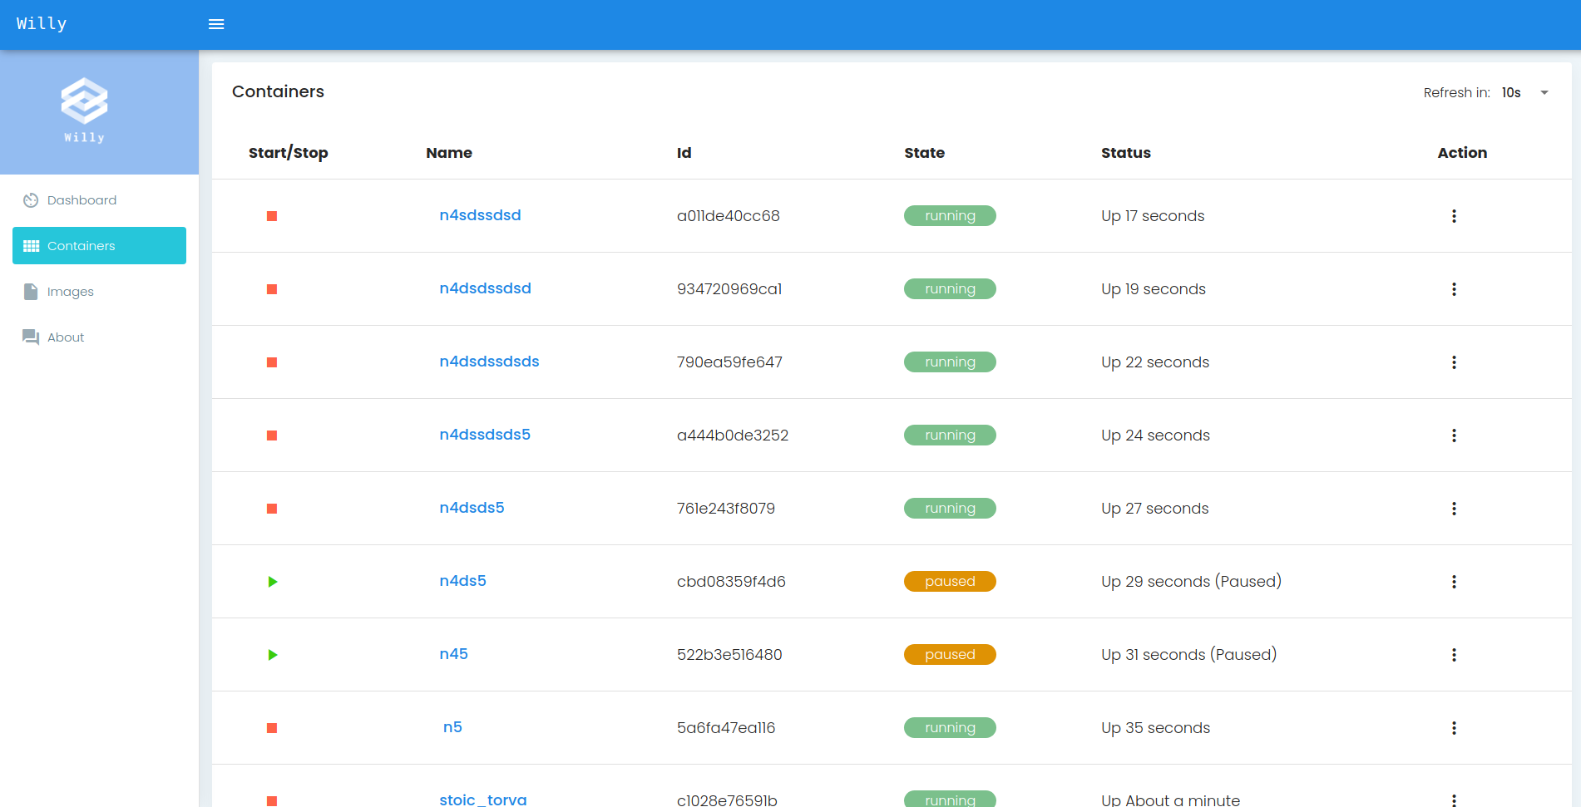
Task: Stop the n4dsds5 container
Action: (272, 509)
